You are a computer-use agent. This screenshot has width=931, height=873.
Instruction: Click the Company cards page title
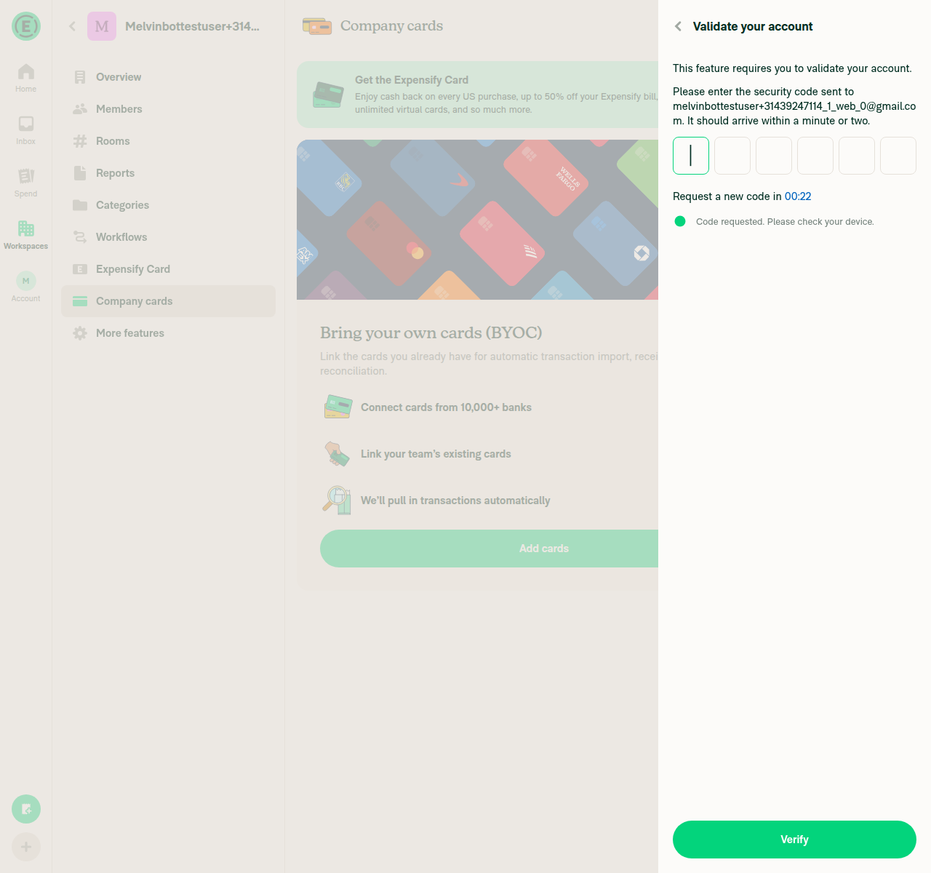(x=391, y=26)
